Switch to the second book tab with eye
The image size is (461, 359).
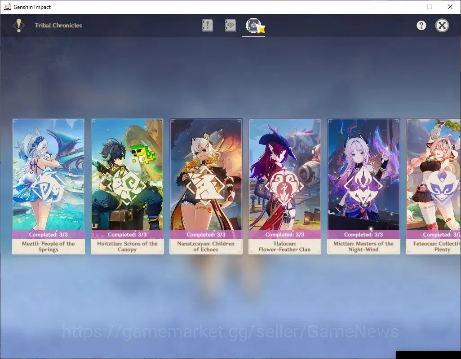coord(230,26)
